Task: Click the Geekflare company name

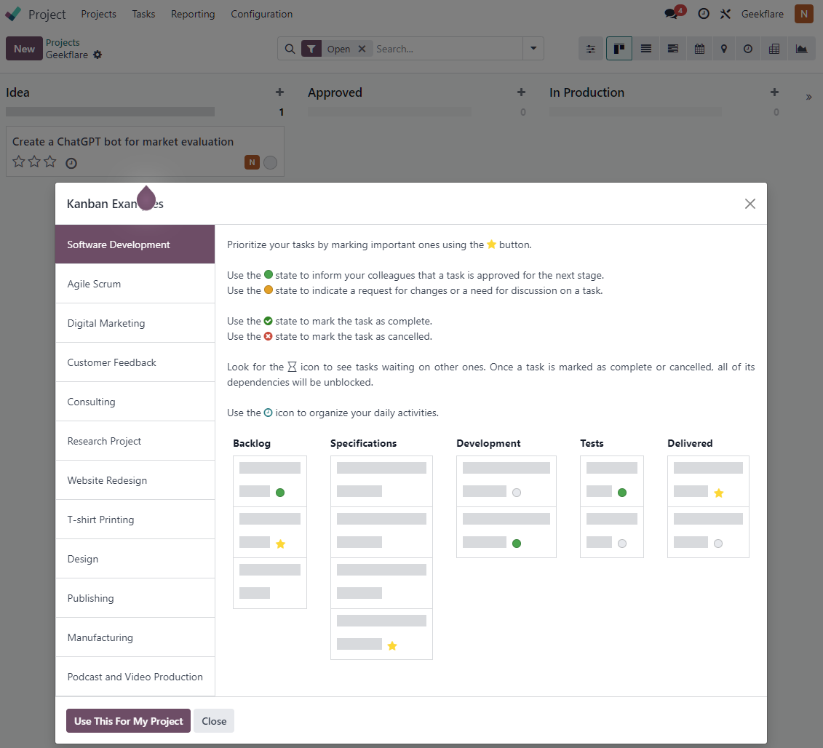Action: [762, 14]
